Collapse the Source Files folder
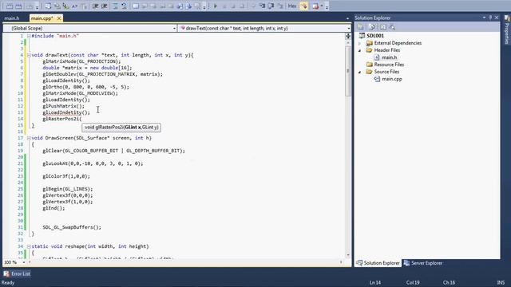Screen dimensions: 511x287 click(x=360, y=72)
